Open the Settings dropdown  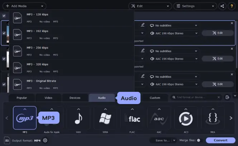pyautogui.click(x=195, y=6)
